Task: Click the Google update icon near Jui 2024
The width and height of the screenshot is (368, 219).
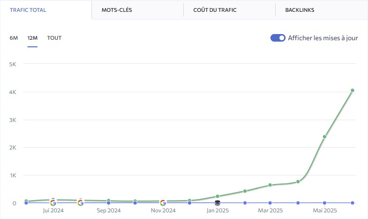Action: click(53, 202)
